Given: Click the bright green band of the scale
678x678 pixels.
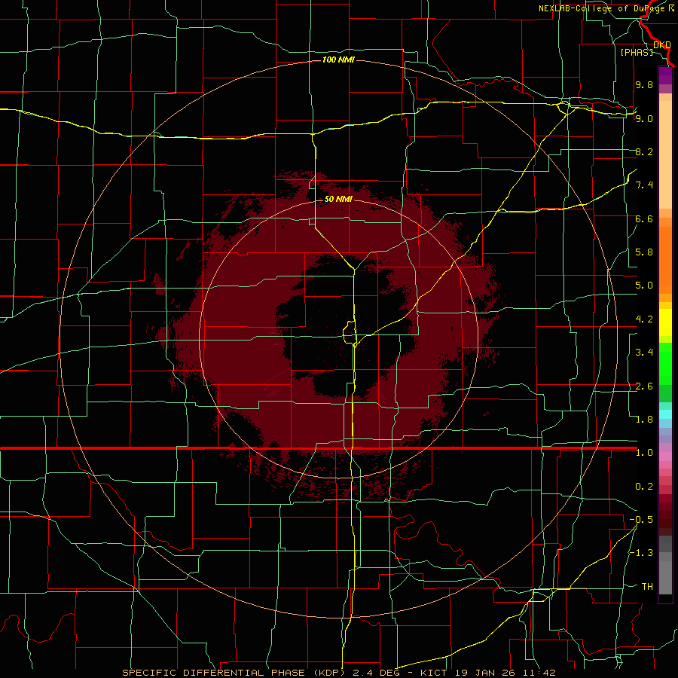Looking at the screenshot, I should [665, 364].
